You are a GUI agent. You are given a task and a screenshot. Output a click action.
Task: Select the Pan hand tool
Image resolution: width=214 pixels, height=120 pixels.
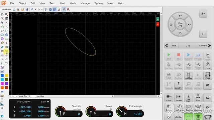coord(2,14)
